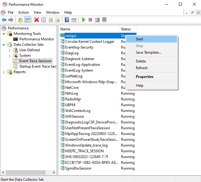
Task: Click the last gray toolbar icon
Action: (x=104, y=20)
